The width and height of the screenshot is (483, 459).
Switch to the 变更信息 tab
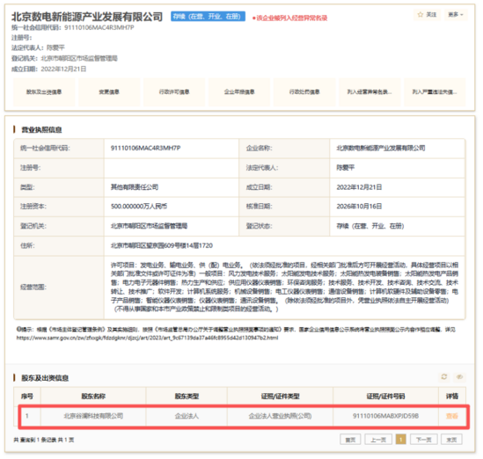109,91
